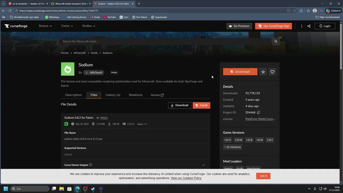Open the share icon in site header
Image resolution: width=343 pixels, height=193 pixels.
click(309, 26)
